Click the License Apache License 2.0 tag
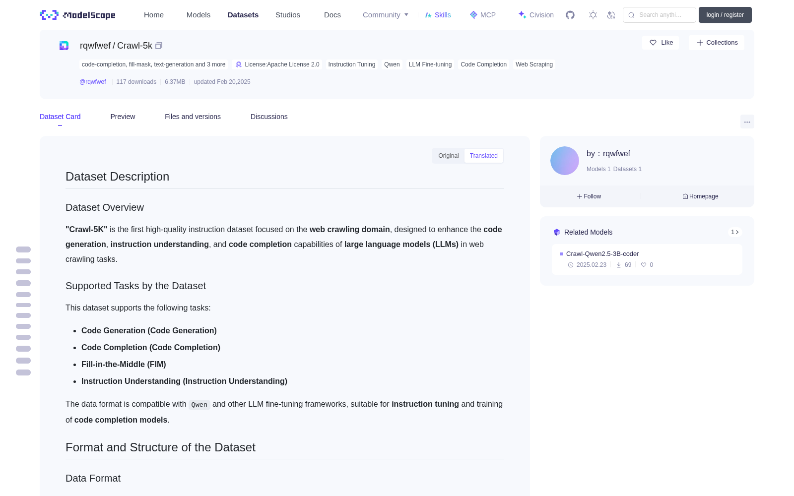The width and height of the screenshot is (794, 496). tap(277, 64)
